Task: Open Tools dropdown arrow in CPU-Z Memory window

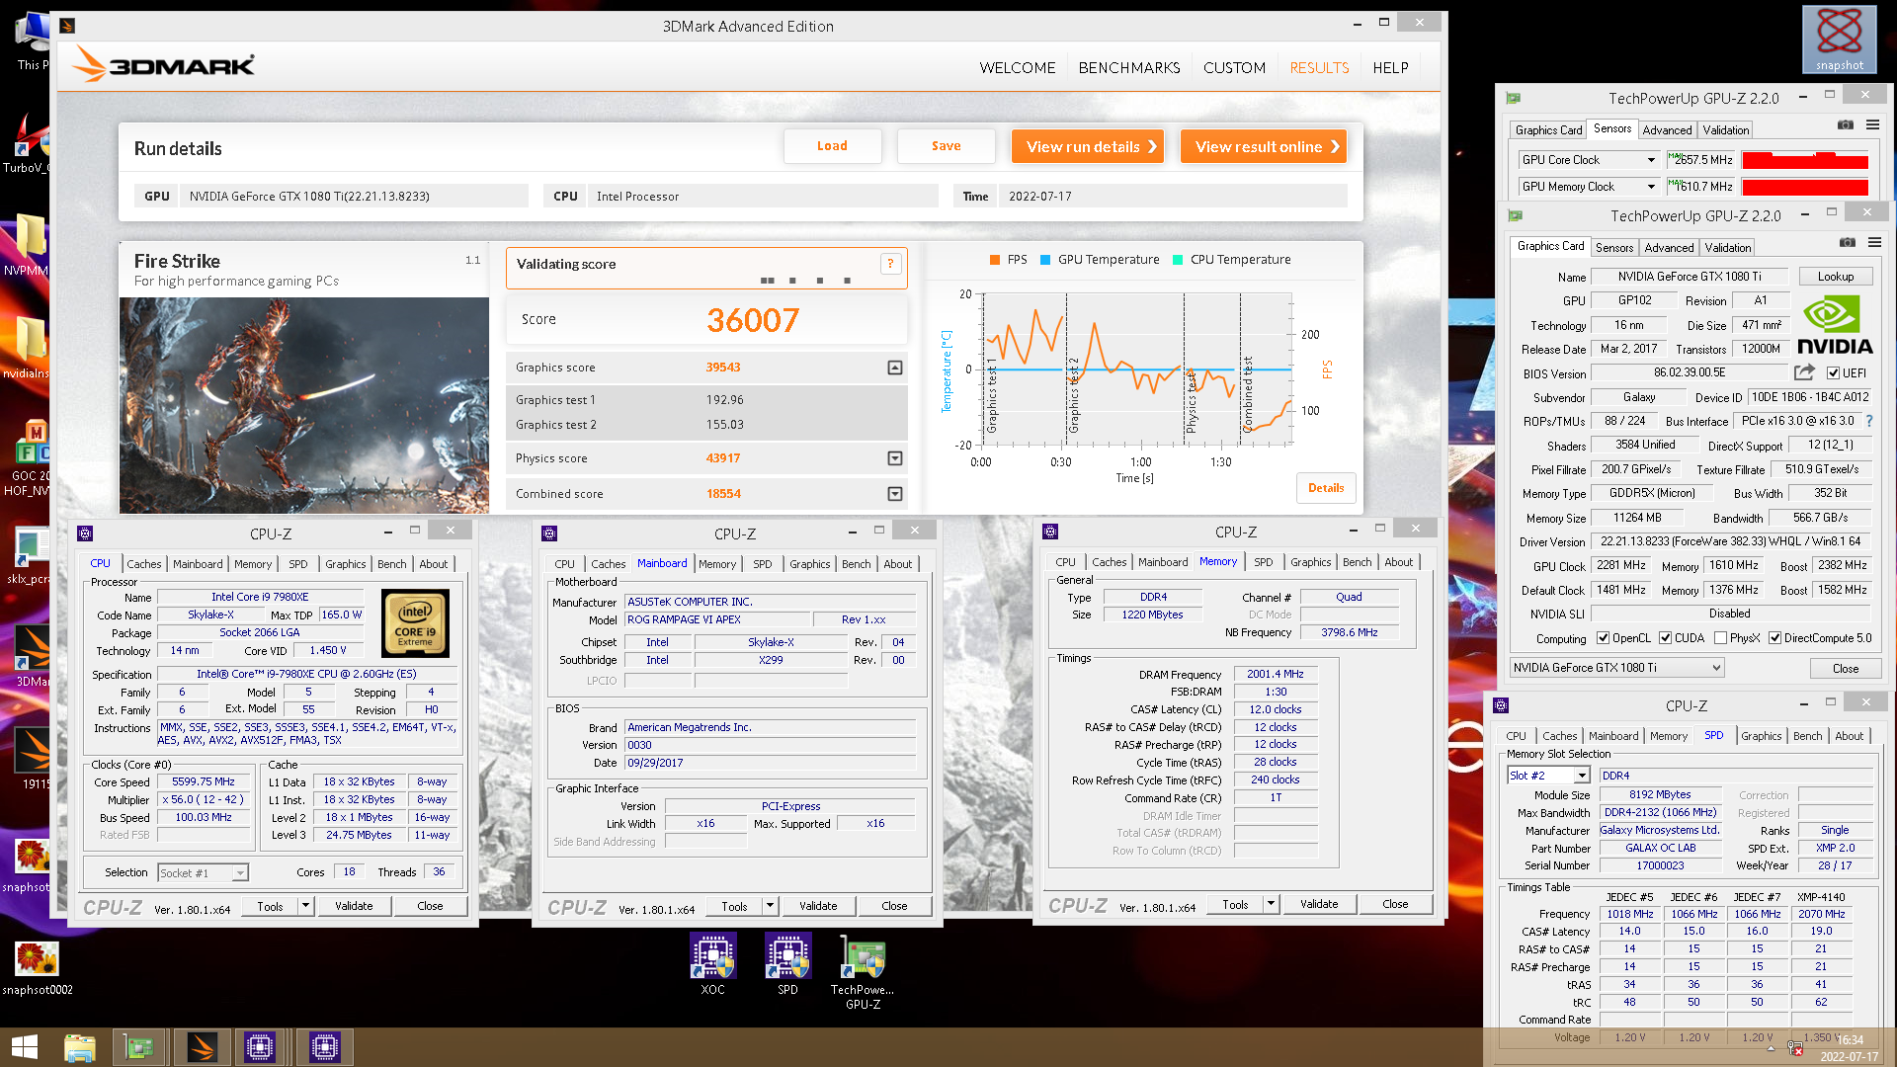Action: pos(1271,904)
